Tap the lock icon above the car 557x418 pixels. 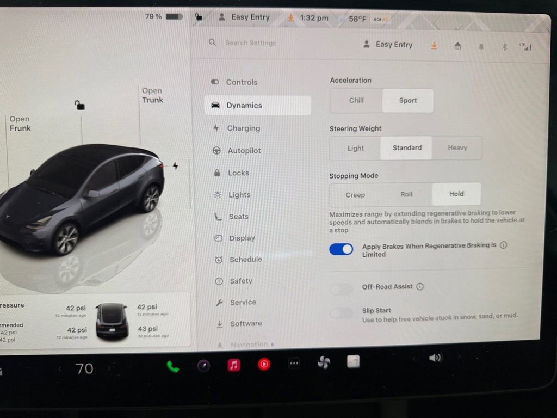click(79, 105)
